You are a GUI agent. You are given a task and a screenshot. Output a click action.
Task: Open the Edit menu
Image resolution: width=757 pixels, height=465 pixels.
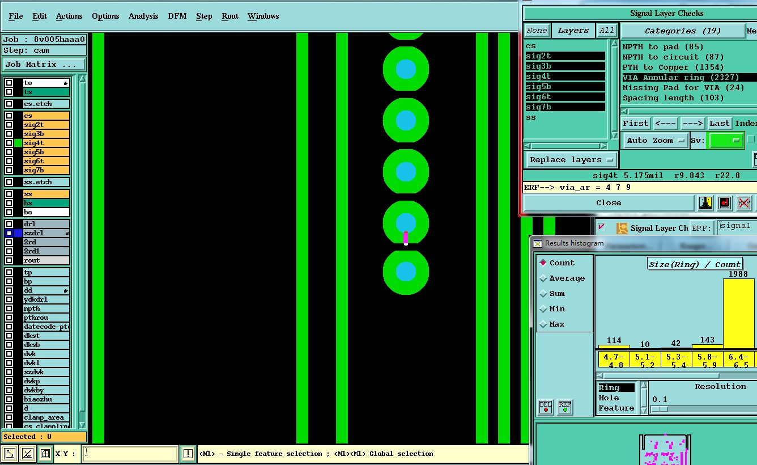click(40, 16)
